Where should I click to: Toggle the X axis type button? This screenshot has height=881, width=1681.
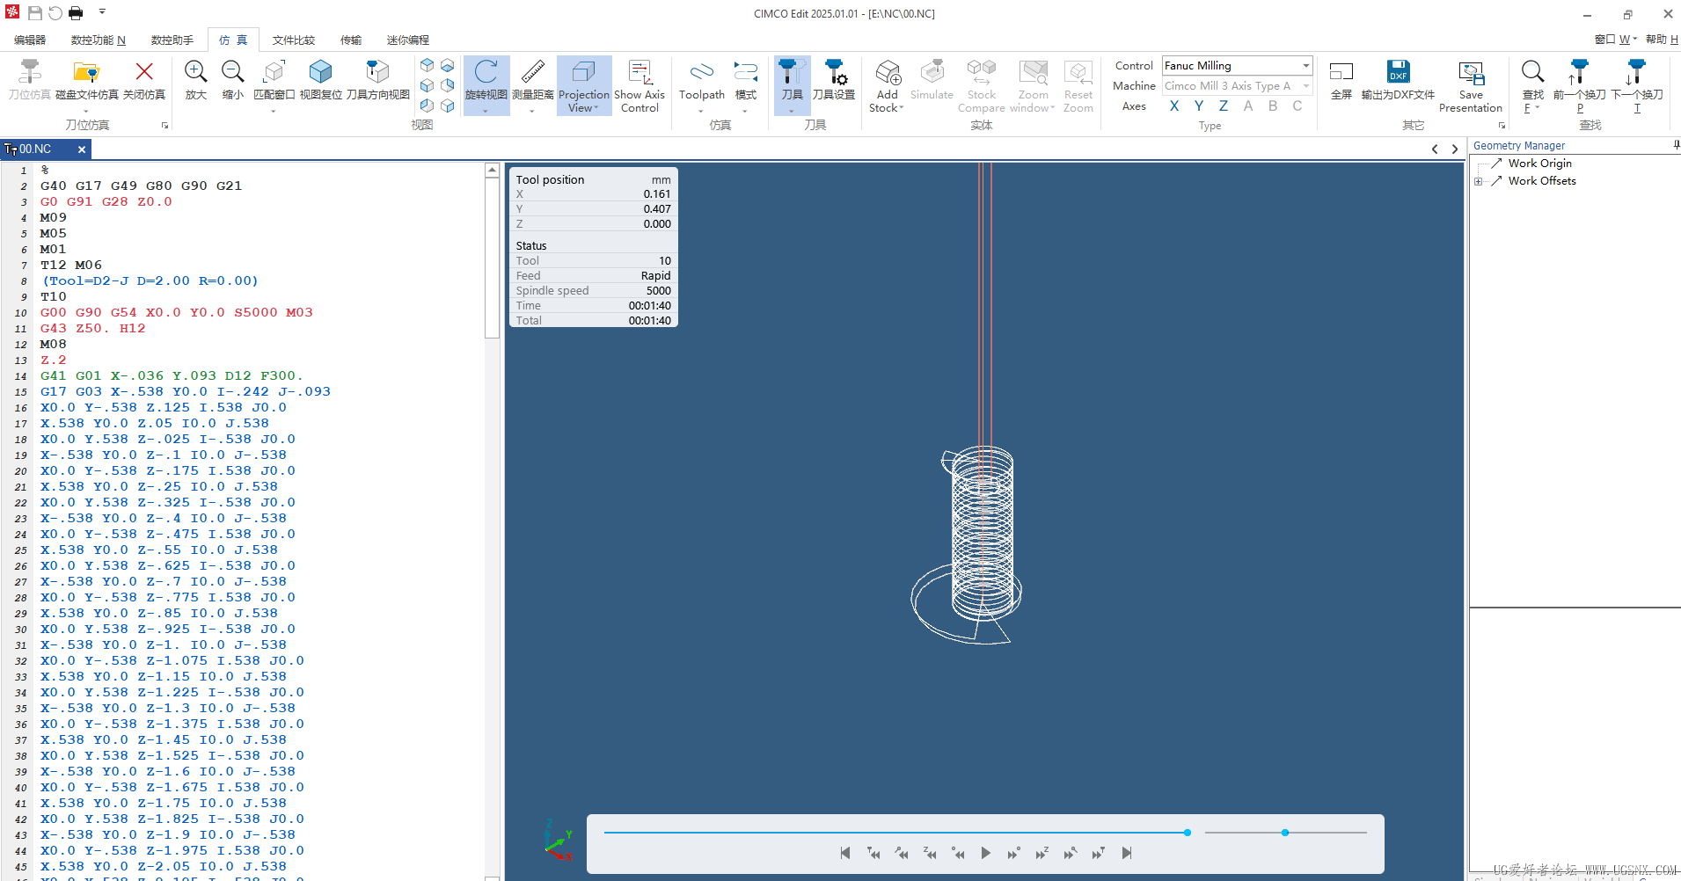[1174, 106]
